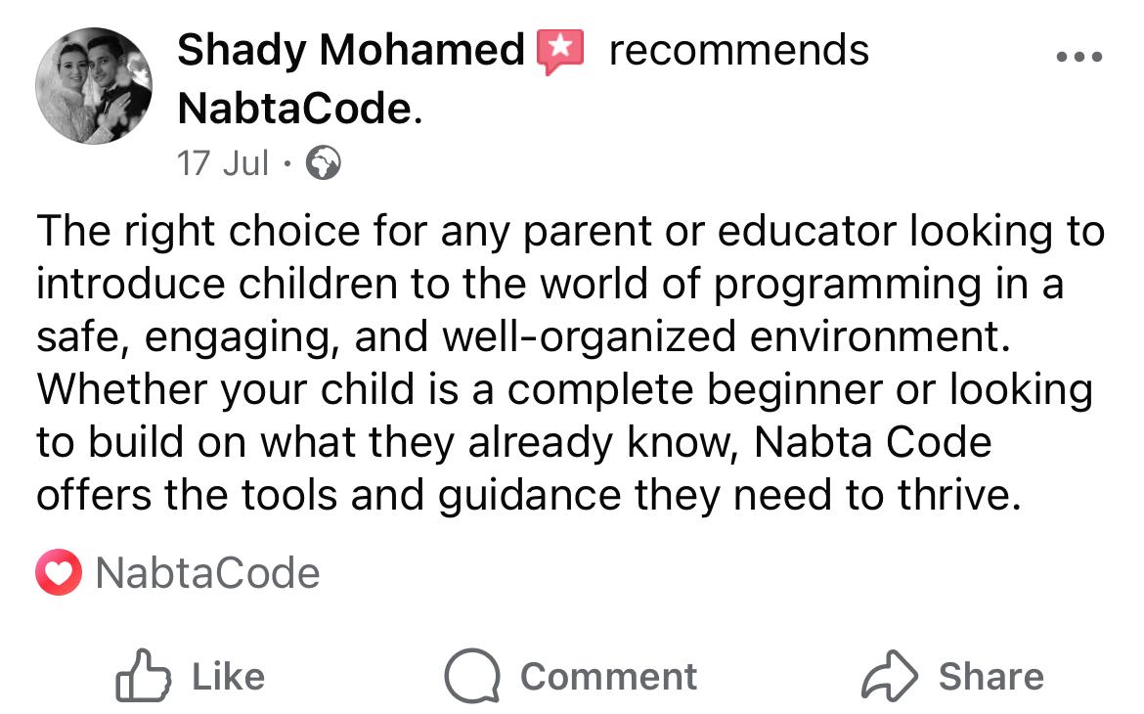
Task: Click the red heart reaction icon
Action: coord(59,574)
